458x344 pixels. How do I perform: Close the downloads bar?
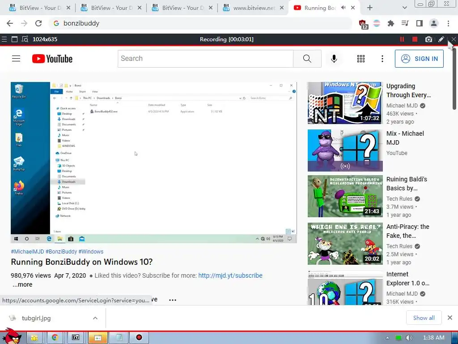pos(450,318)
